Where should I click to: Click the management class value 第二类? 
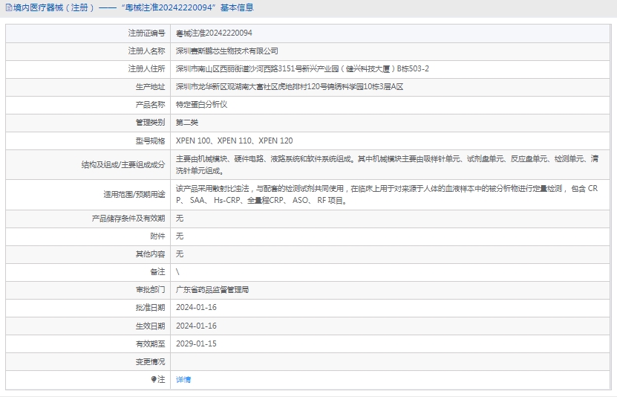(187, 123)
